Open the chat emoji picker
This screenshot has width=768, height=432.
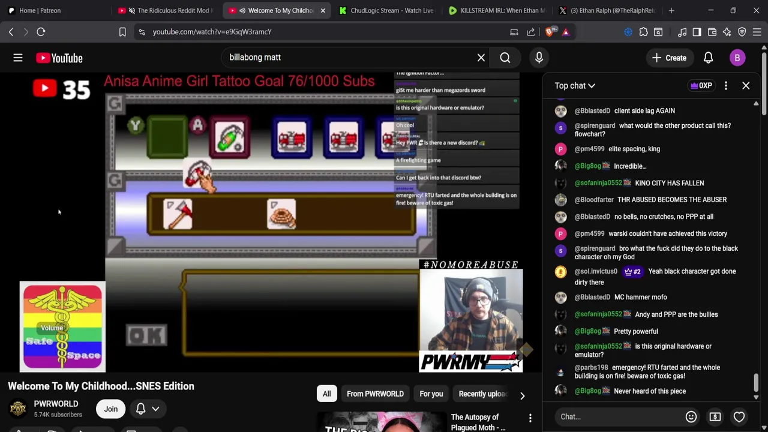[691, 416]
